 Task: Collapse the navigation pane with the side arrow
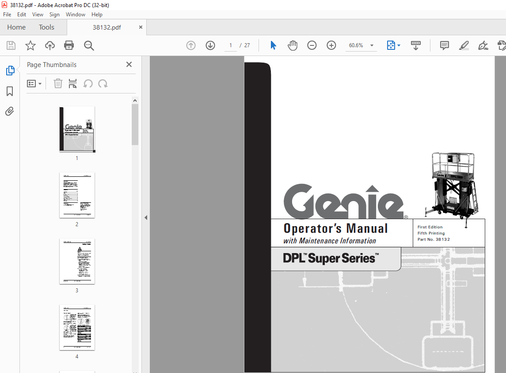point(146,217)
